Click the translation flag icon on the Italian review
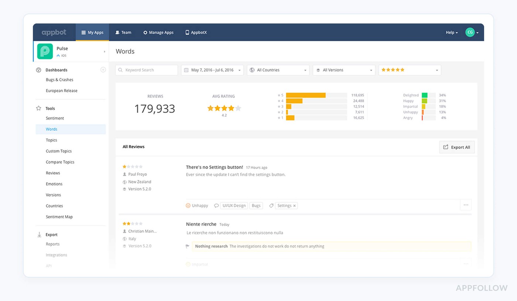Screen dimensions: 517x301 tap(187, 246)
